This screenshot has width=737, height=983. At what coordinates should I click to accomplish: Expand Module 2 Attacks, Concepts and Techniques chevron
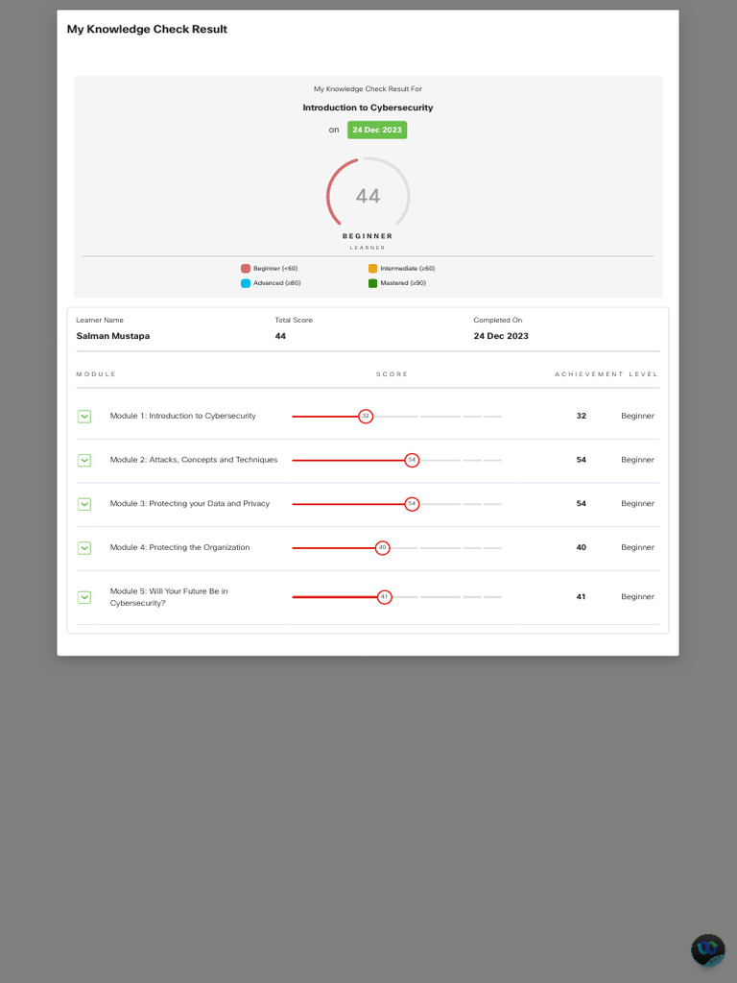pyautogui.click(x=84, y=460)
